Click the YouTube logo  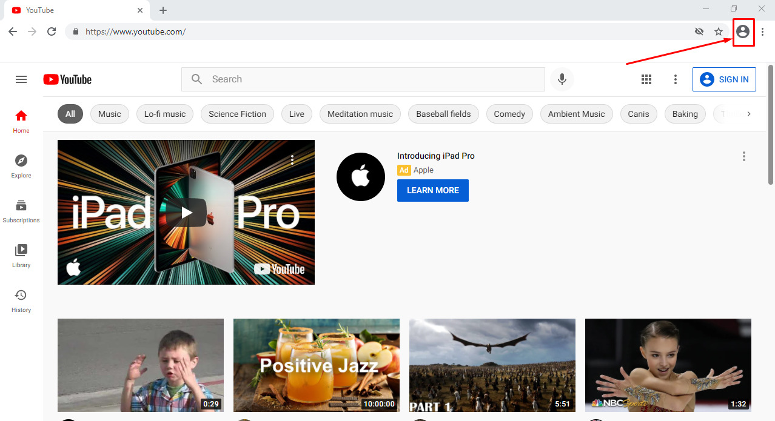(67, 79)
